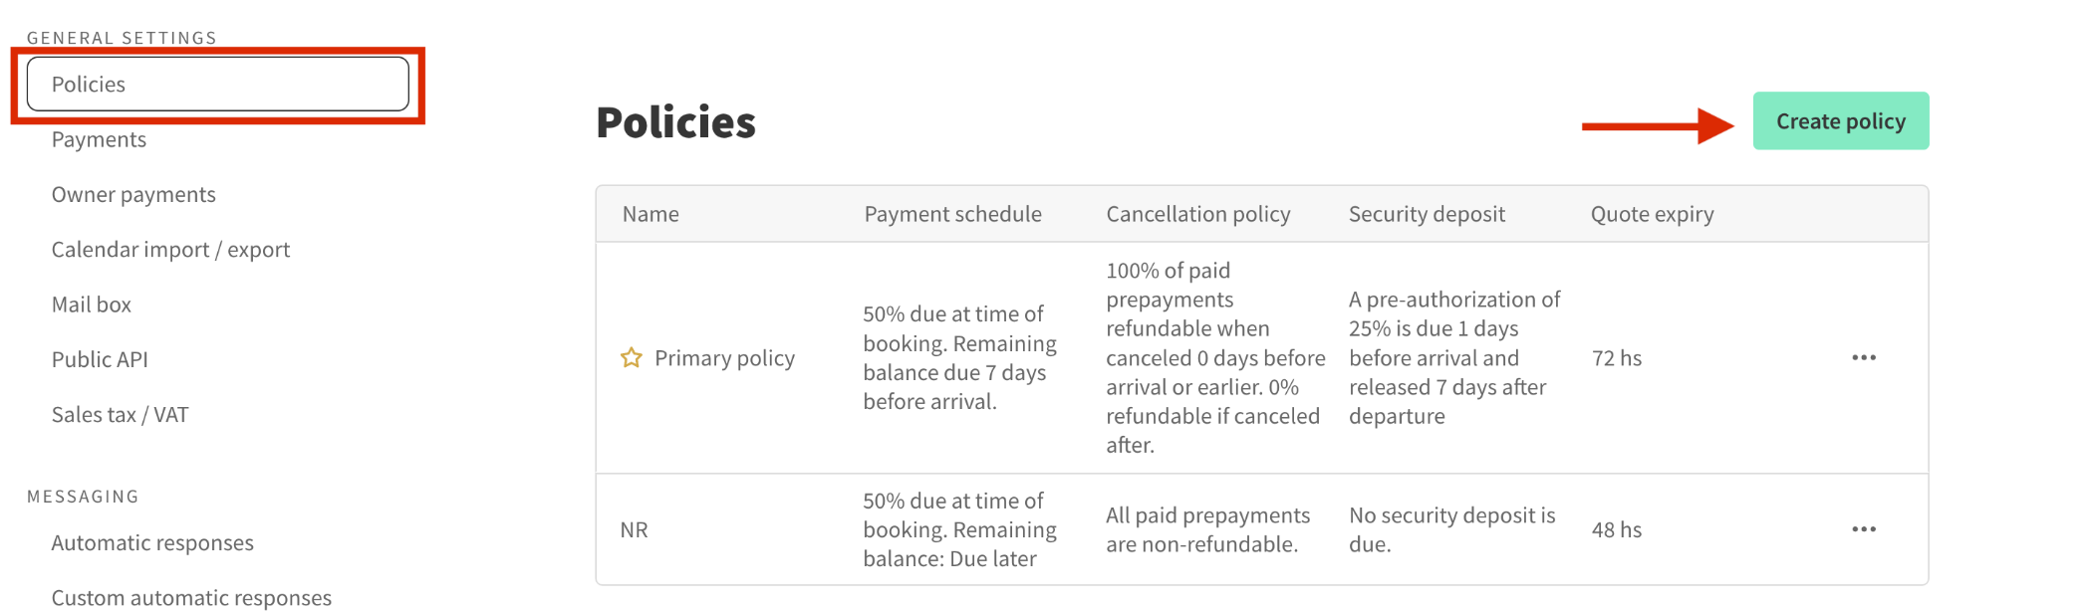Screen dimensions: 2090x611
Task: Select Sales tax / VAT option
Action: [x=120, y=414]
